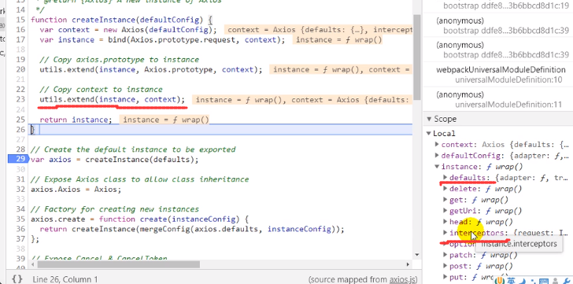Open the axios.js source mapped link
The image size is (573, 284).
pos(404,279)
